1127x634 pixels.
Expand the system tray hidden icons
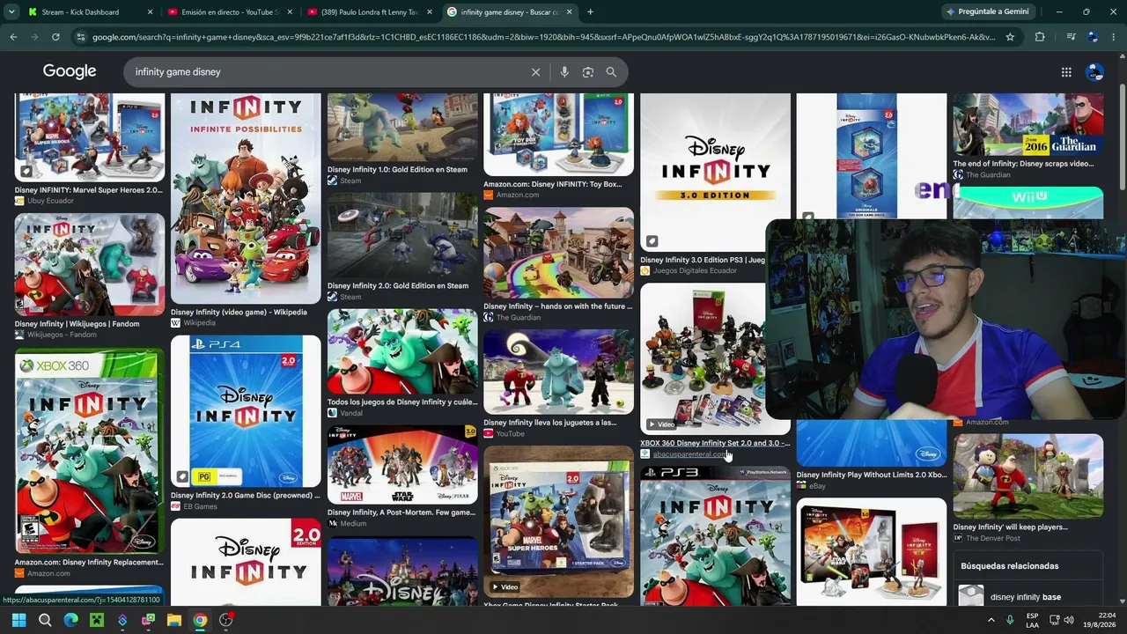click(991, 620)
